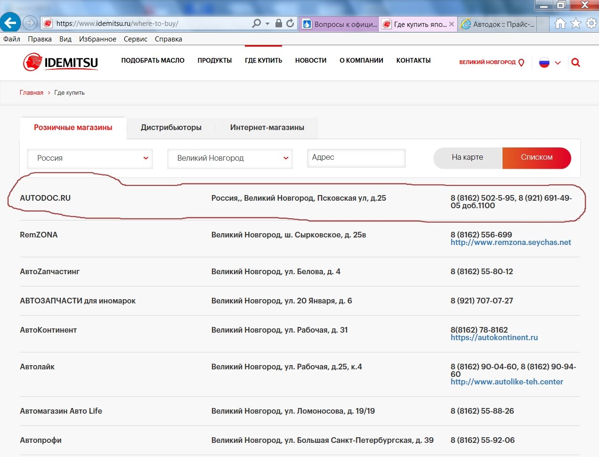Click address 'ул. Белова, д. 4'

[312, 271]
